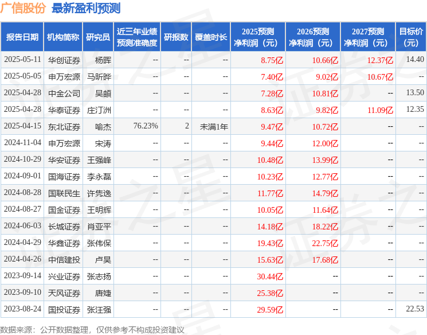
Task: Click the 最新盈利预测 heading
Action: pyautogui.click(x=86, y=8)
